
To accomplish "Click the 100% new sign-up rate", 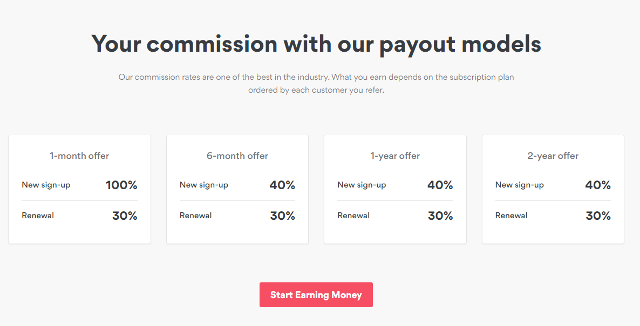I will [x=121, y=185].
